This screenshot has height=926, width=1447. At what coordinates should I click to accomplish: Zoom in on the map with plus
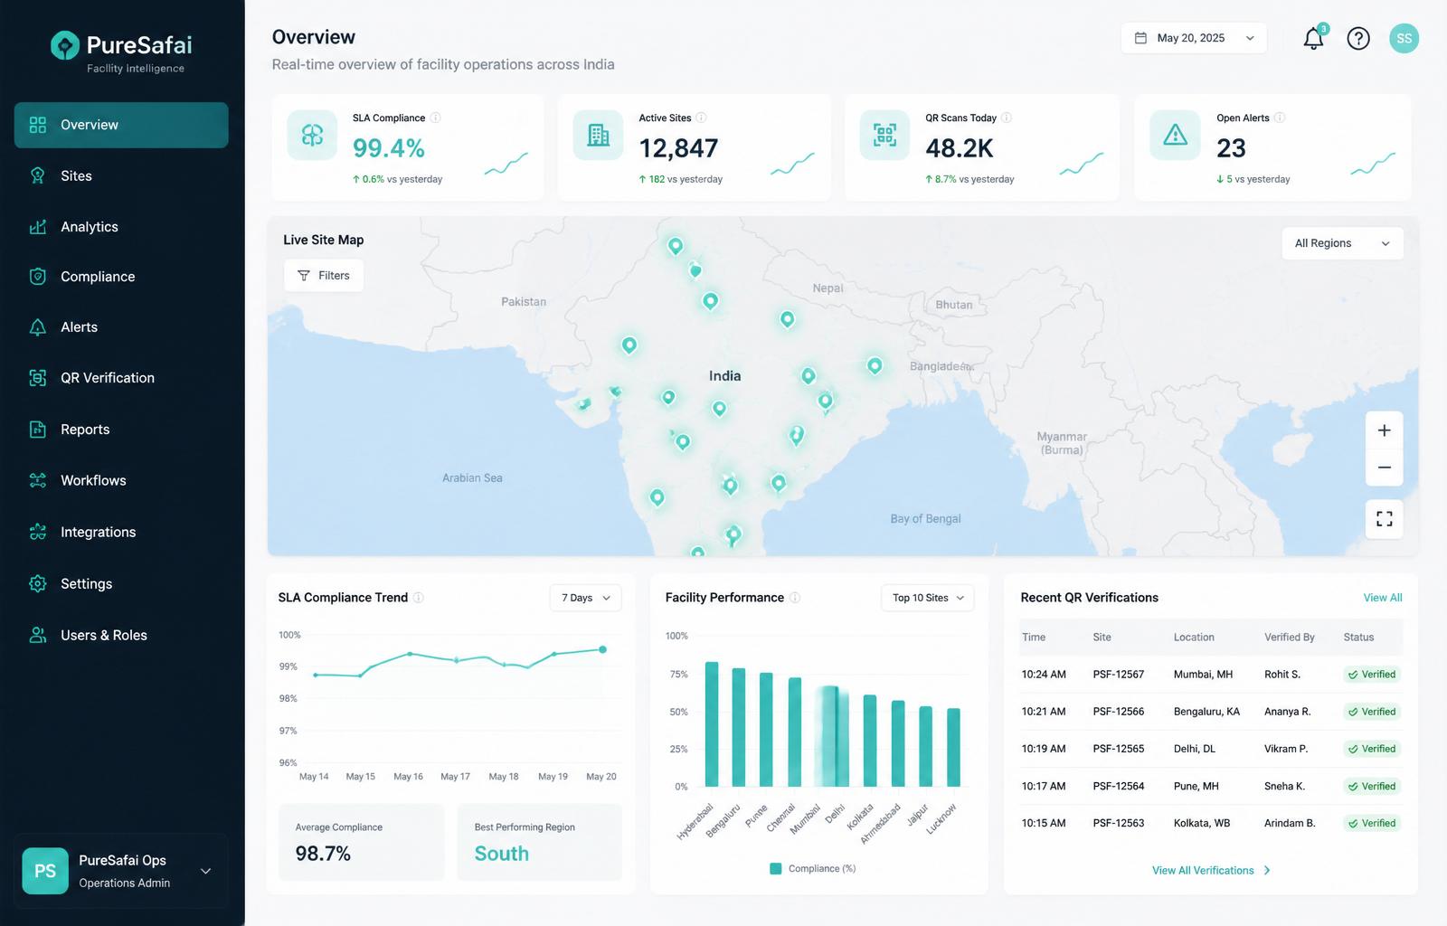(x=1384, y=430)
